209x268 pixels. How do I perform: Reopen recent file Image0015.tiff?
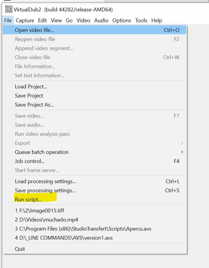click(94, 211)
